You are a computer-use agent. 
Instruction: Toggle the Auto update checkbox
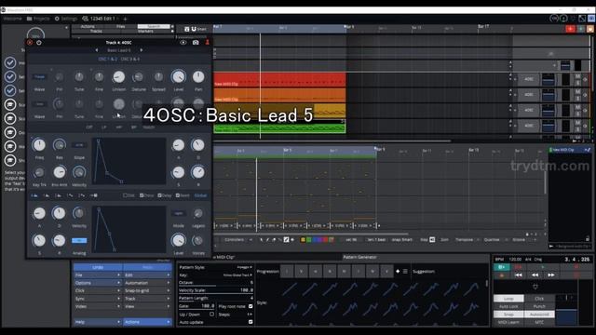tap(251, 322)
